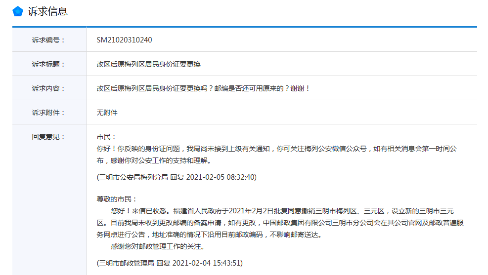Click the 诉求编号 label
The width and height of the screenshot is (488, 275).
pos(48,40)
